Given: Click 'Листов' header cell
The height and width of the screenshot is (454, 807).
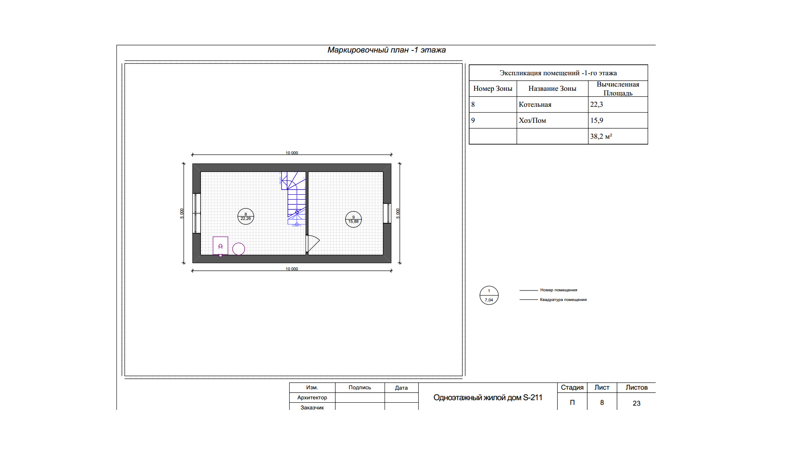Looking at the screenshot, I should pyautogui.click(x=636, y=388).
